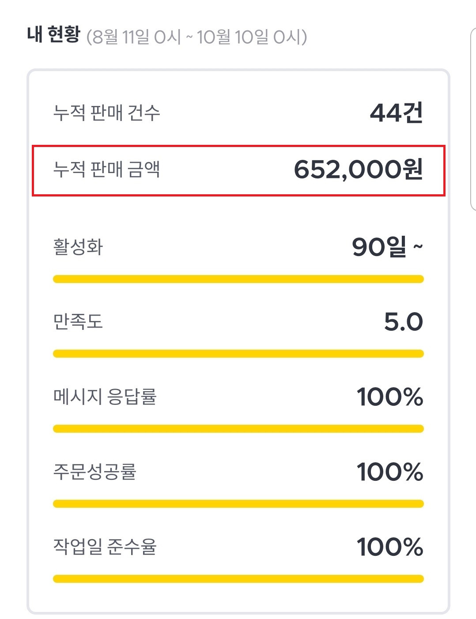Click the 메시지 응답률 label
The width and height of the screenshot is (476, 619).
pos(105,396)
